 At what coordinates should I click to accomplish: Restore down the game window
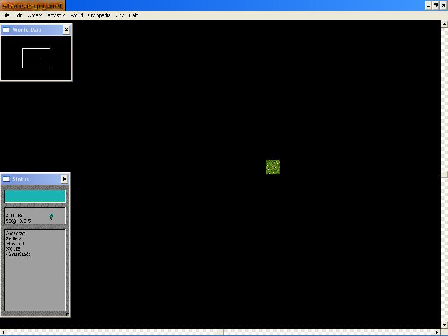tap(435, 5)
